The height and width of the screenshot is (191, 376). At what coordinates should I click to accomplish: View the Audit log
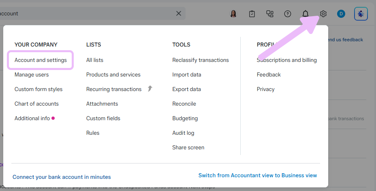tap(183, 133)
